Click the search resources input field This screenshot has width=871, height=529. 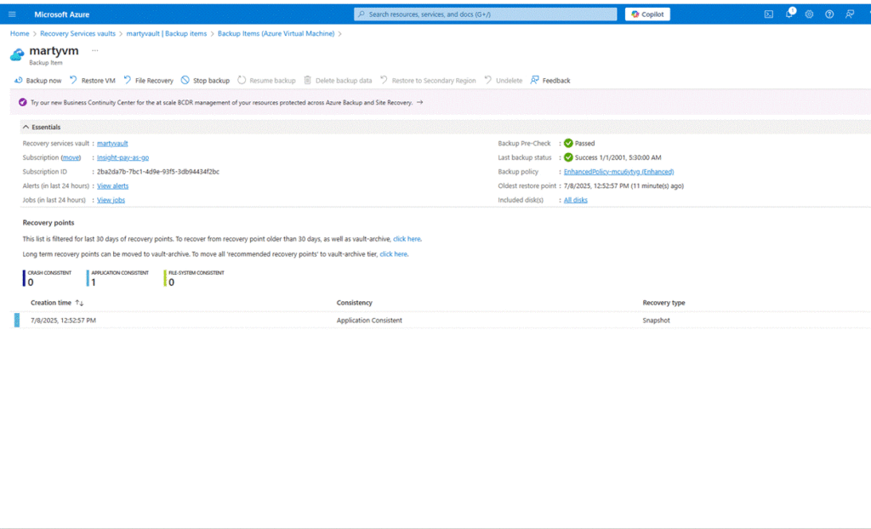pos(485,14)
